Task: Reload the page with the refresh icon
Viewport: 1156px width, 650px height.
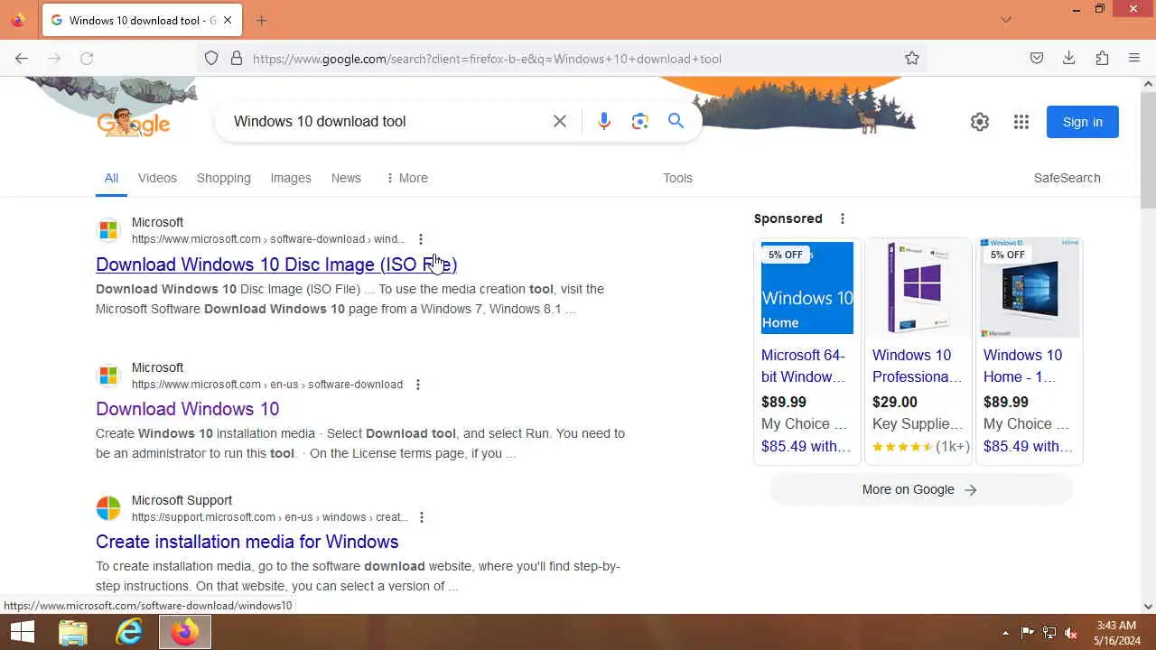Action: tap(87, 59)
